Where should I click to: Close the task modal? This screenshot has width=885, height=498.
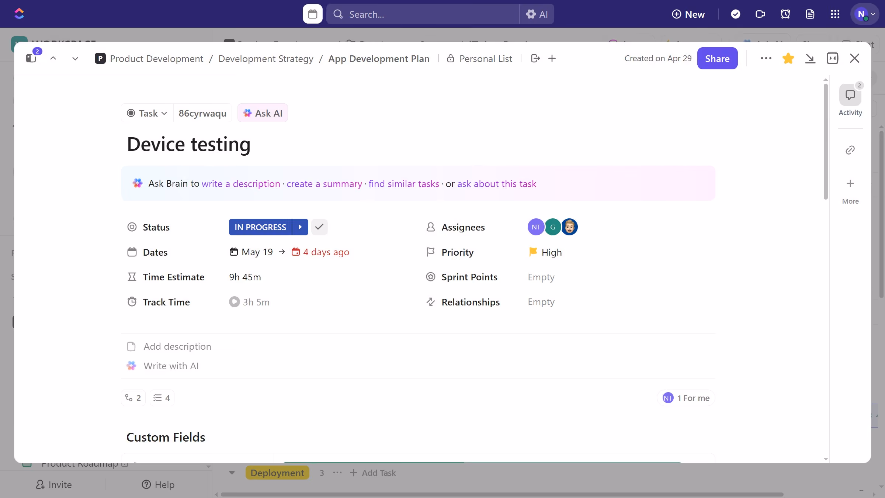pos(854,58)
